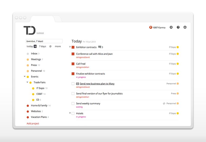
Task: Focus the overdue, 7 days search field
Action: tap(44, 41)
